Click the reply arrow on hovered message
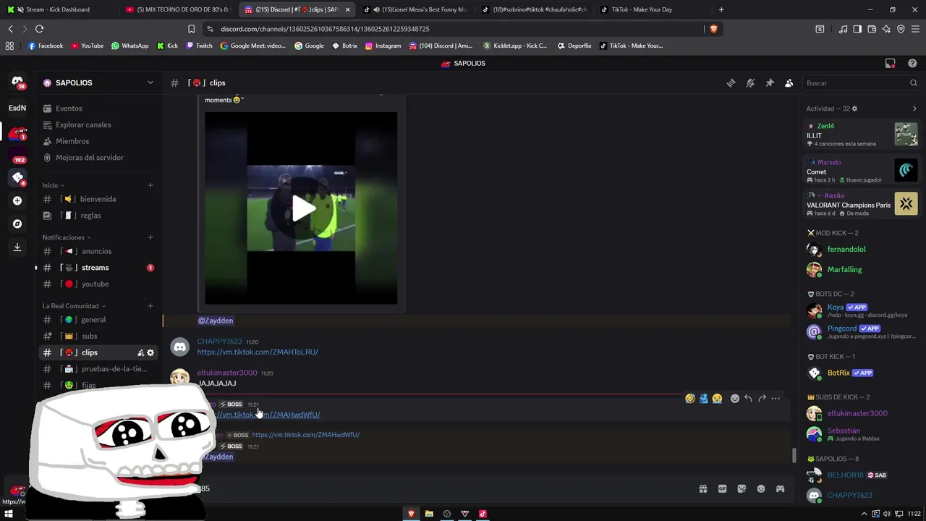 tap(748, 399)
